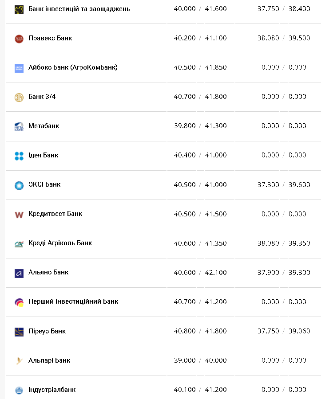Click the Креді Агріколь Банк logo icon
The height and width of the screenshot is (399, 321).
19,243
